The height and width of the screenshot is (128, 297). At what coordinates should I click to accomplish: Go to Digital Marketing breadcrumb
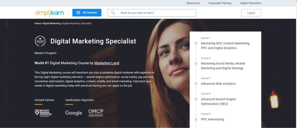pyautogui.click(x=52, y=23)
